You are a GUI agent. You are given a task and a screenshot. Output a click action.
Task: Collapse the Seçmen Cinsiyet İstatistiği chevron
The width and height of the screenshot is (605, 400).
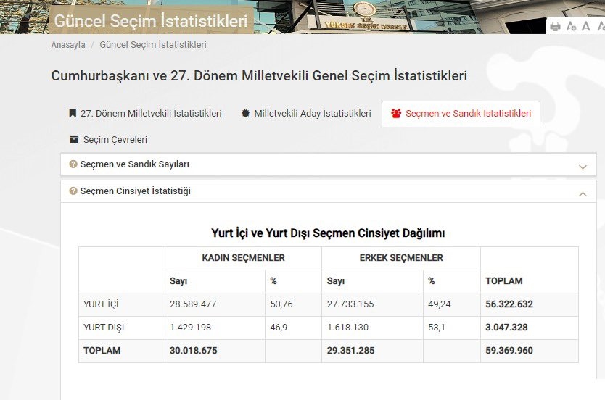pos(583,194)
